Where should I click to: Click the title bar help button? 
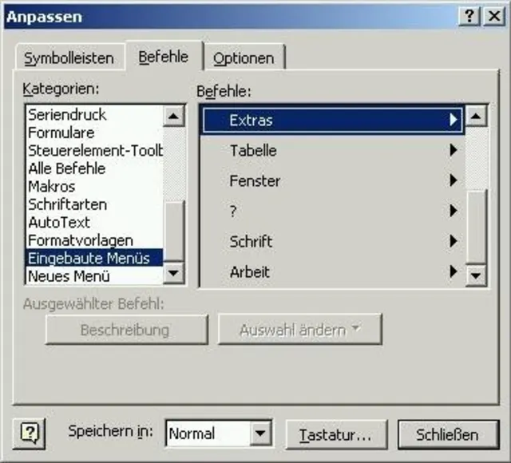[470, 17]
